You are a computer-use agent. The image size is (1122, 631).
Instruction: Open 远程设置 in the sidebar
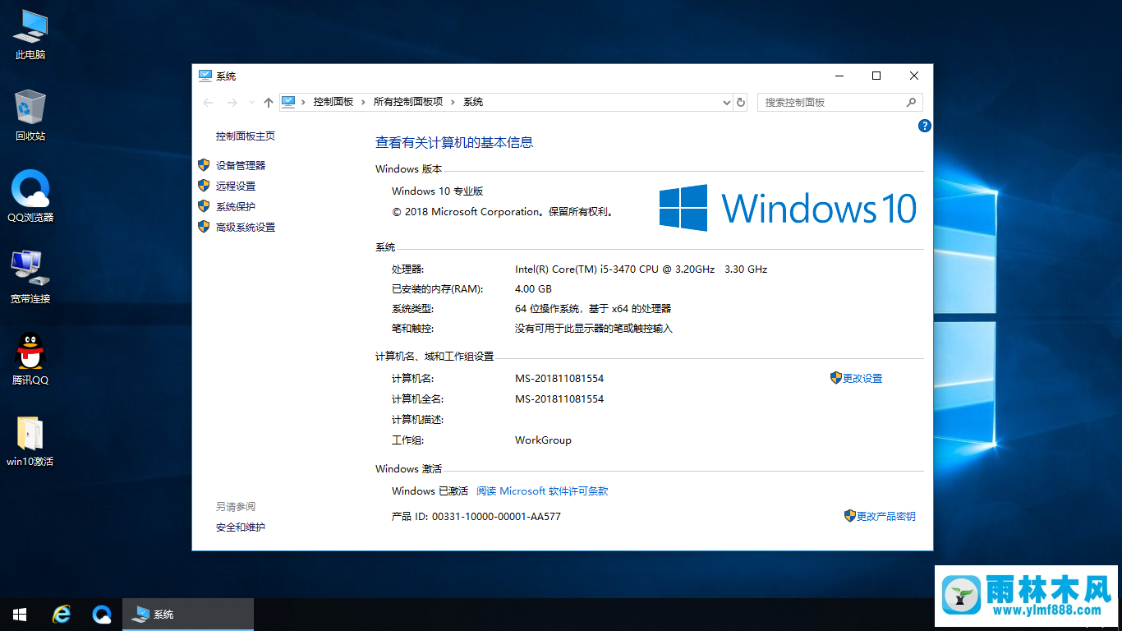[236, 186]
